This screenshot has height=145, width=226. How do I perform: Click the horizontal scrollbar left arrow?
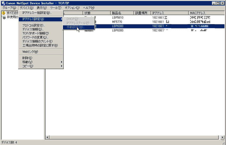pos(47,137)
